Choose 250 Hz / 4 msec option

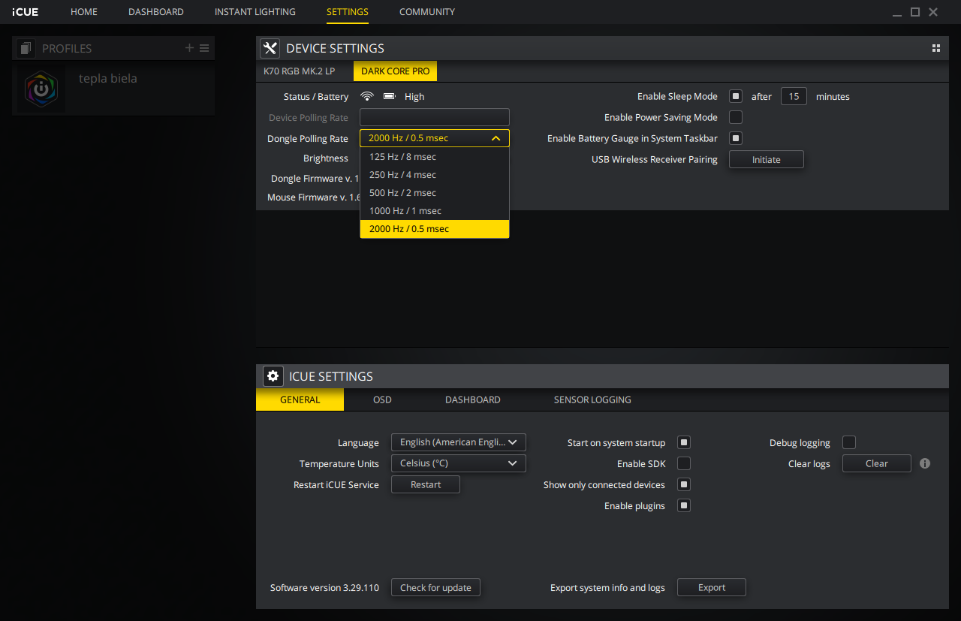pyautogui.click(x=435, y=175)
